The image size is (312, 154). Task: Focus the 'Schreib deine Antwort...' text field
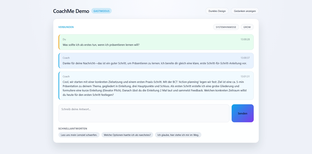tap(144, 113)
